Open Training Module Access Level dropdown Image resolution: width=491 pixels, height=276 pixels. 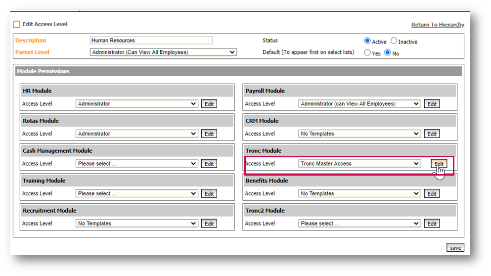tap(136, 193)
